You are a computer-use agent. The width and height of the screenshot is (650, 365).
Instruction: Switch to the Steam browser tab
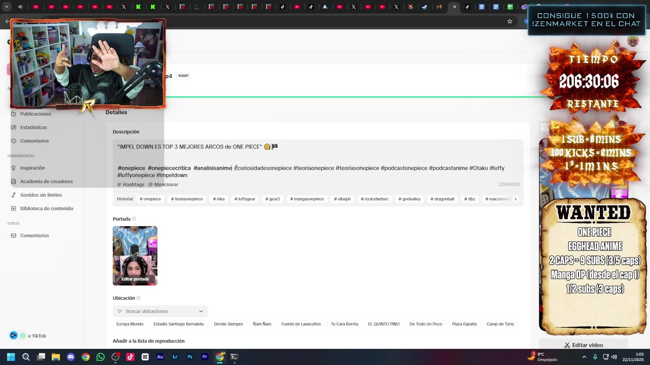[425, 7]
